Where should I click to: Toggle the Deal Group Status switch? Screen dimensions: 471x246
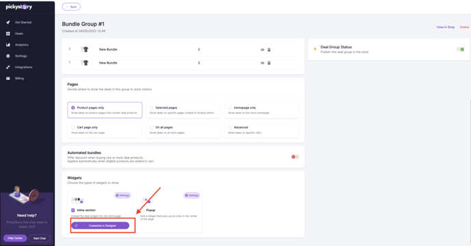[x=460, y=49]
